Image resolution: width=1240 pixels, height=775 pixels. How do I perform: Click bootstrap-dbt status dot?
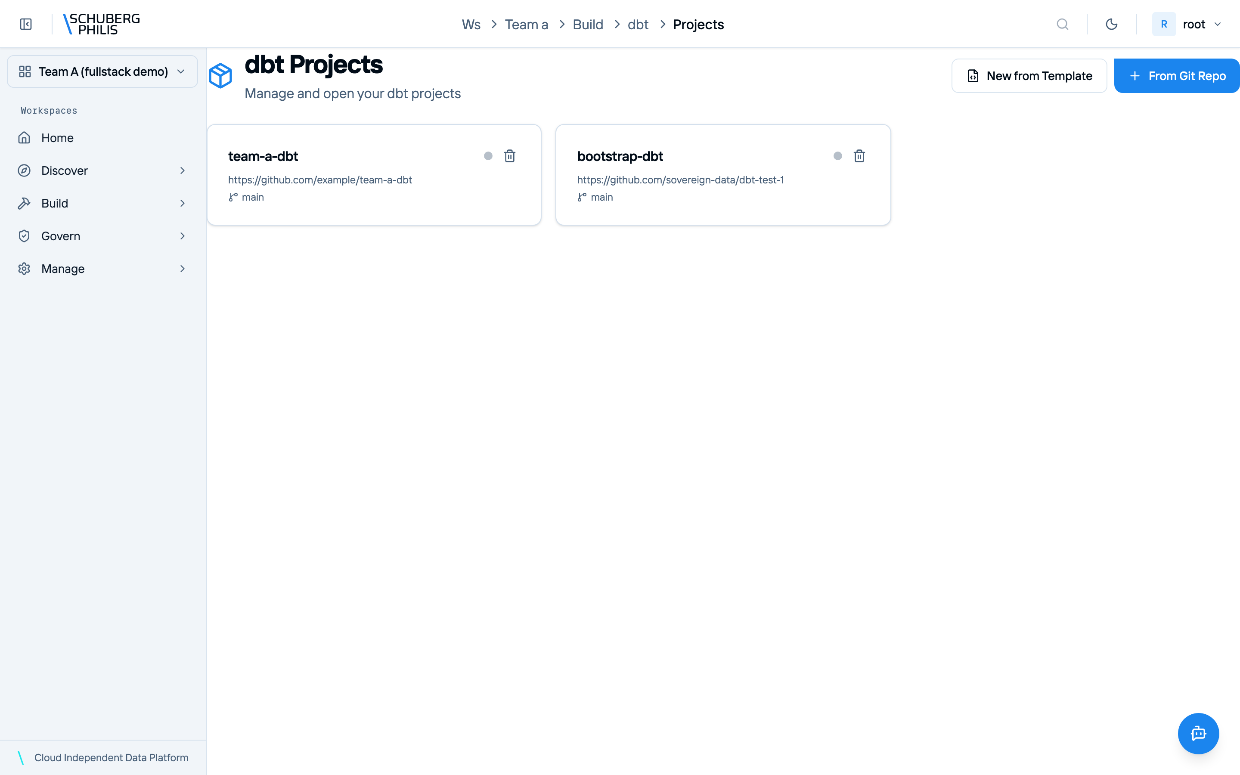pos(837,156)
